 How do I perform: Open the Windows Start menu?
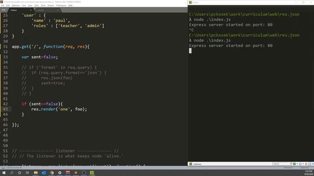pyautogui.click(x=4, y=173)
